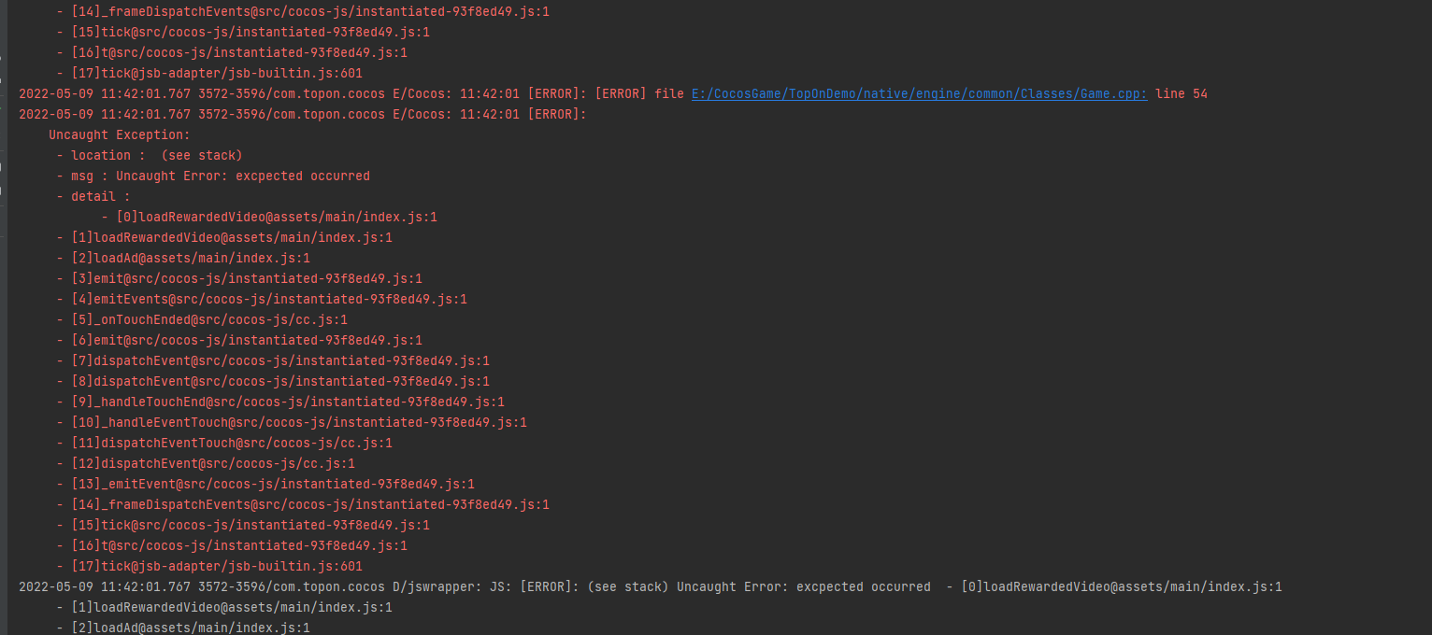Open the Game.cpp file path link
The height and width of the screenshot is (635, 1432).
click(x=919, y=93)
